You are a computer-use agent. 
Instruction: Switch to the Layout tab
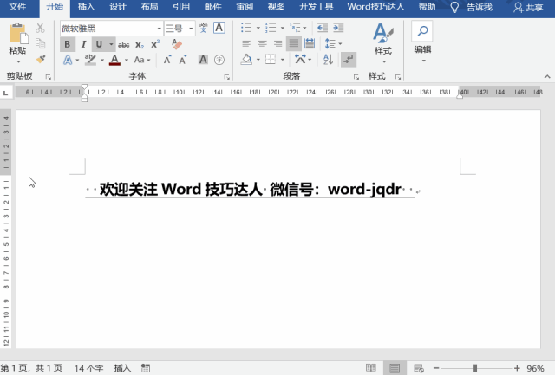[x=149, y=7]
